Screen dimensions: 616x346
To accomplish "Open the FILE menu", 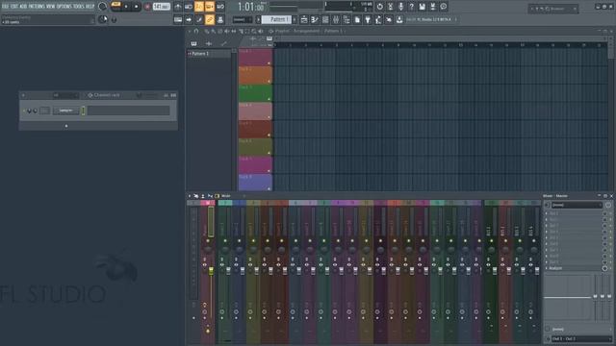I will click(5, 7).
